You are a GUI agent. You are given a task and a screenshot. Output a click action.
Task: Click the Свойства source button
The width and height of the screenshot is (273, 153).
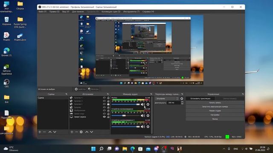click(80, 89)
